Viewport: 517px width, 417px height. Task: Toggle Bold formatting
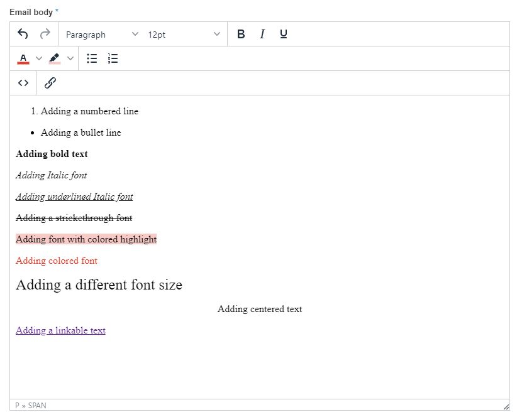coord(241,34)
